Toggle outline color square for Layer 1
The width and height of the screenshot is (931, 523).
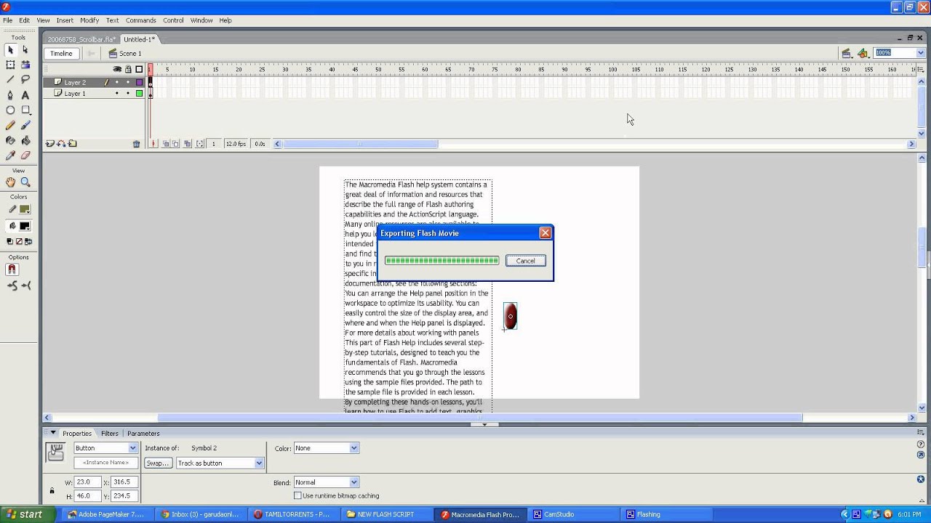(x=139, y=94)
